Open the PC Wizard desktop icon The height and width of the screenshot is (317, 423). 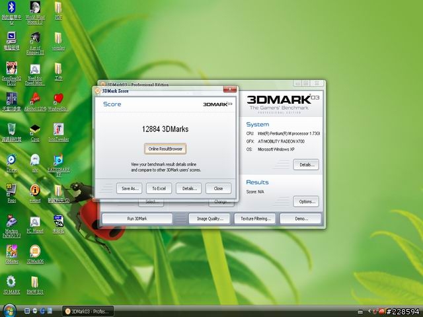coord(35,225)
